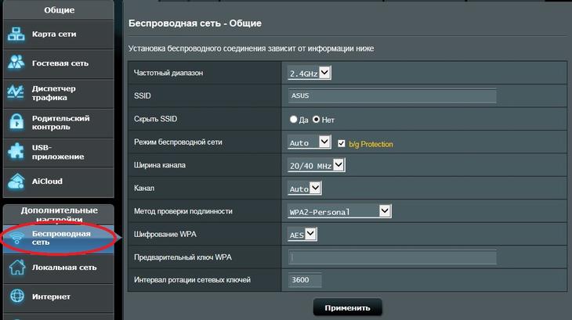Screen dimensions: 572x320
Task: Click the Метод проверки подлинности label
Action: point(183,211)
